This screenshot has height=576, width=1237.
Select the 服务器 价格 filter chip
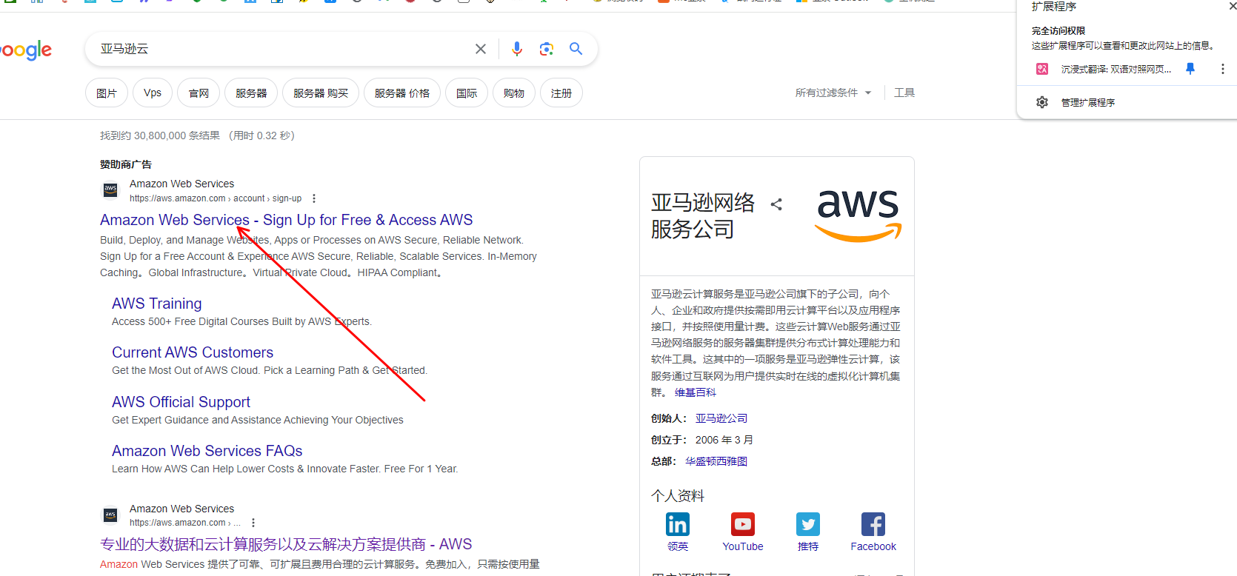[402, 93]
